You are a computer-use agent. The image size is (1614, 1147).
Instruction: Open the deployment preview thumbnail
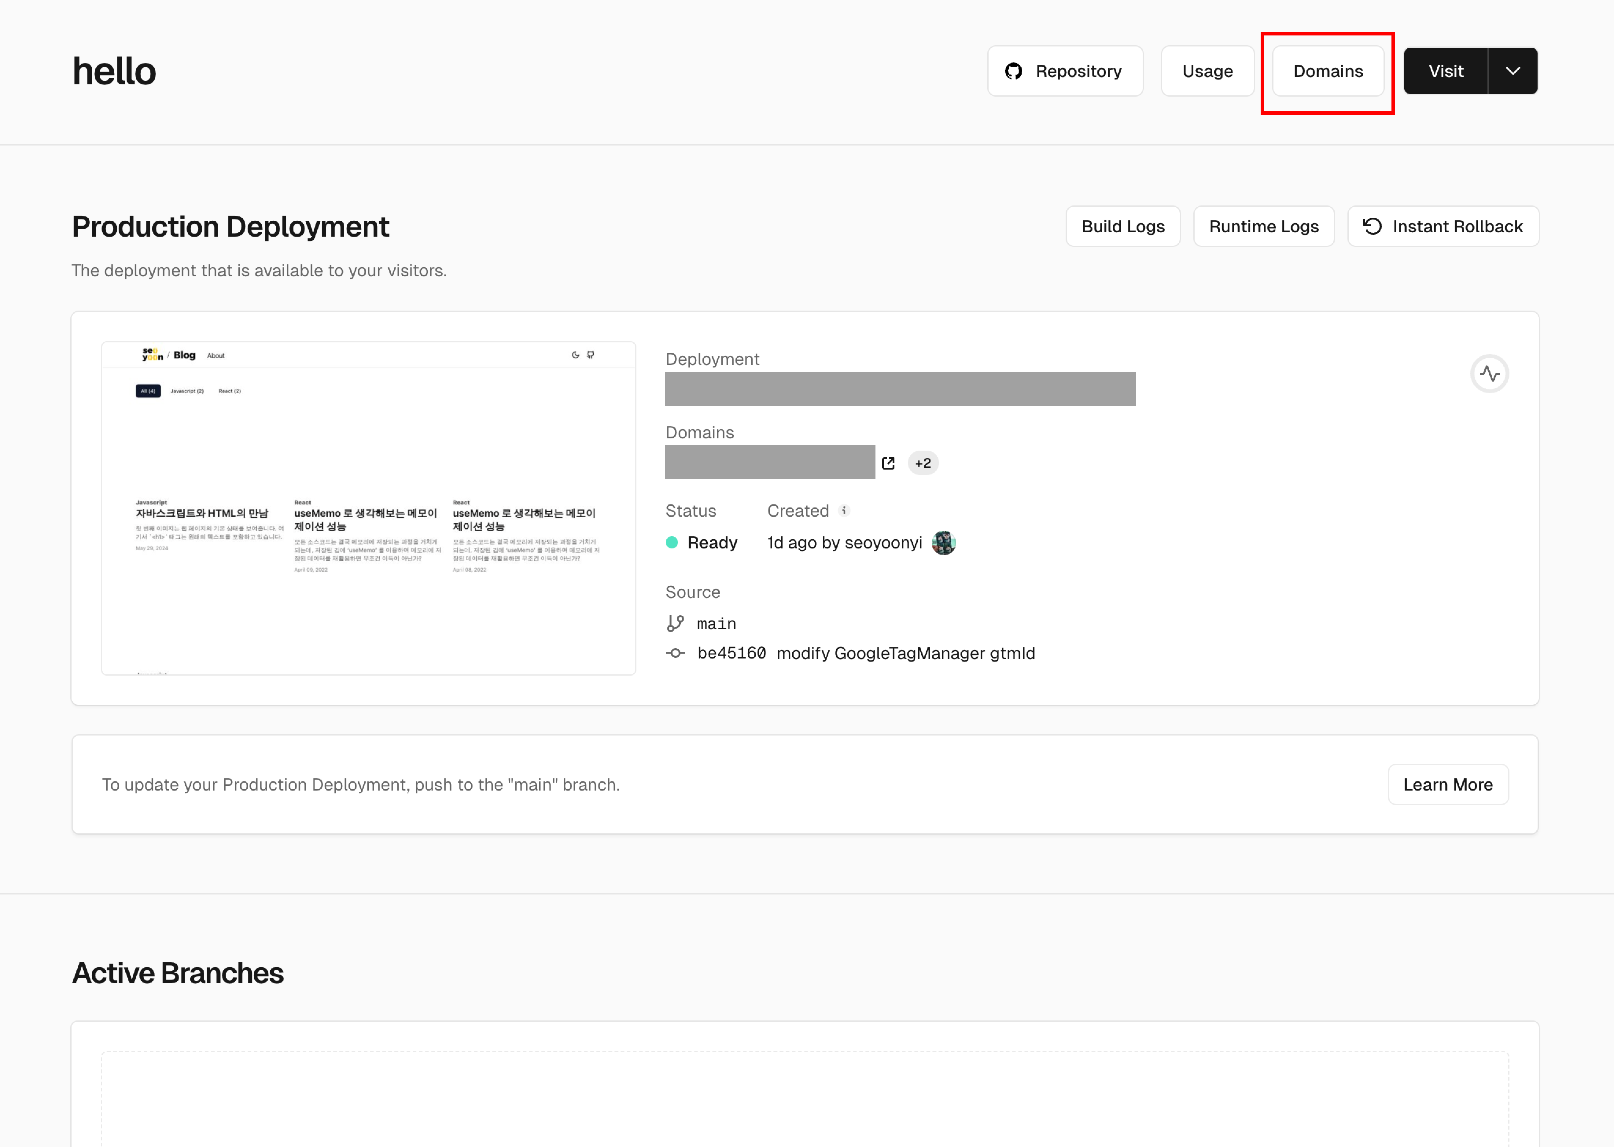coord(369,508)
